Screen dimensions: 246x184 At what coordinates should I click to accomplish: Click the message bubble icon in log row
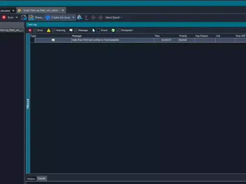click(53, 40)
